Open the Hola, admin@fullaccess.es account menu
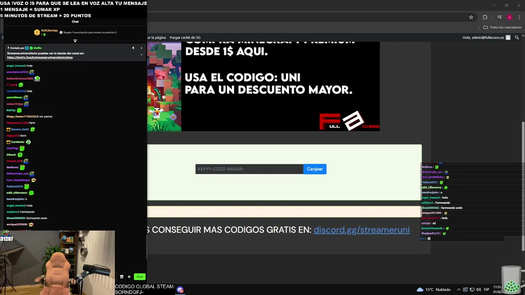Viewport: 525px width, 295px height. pos(486,37)
